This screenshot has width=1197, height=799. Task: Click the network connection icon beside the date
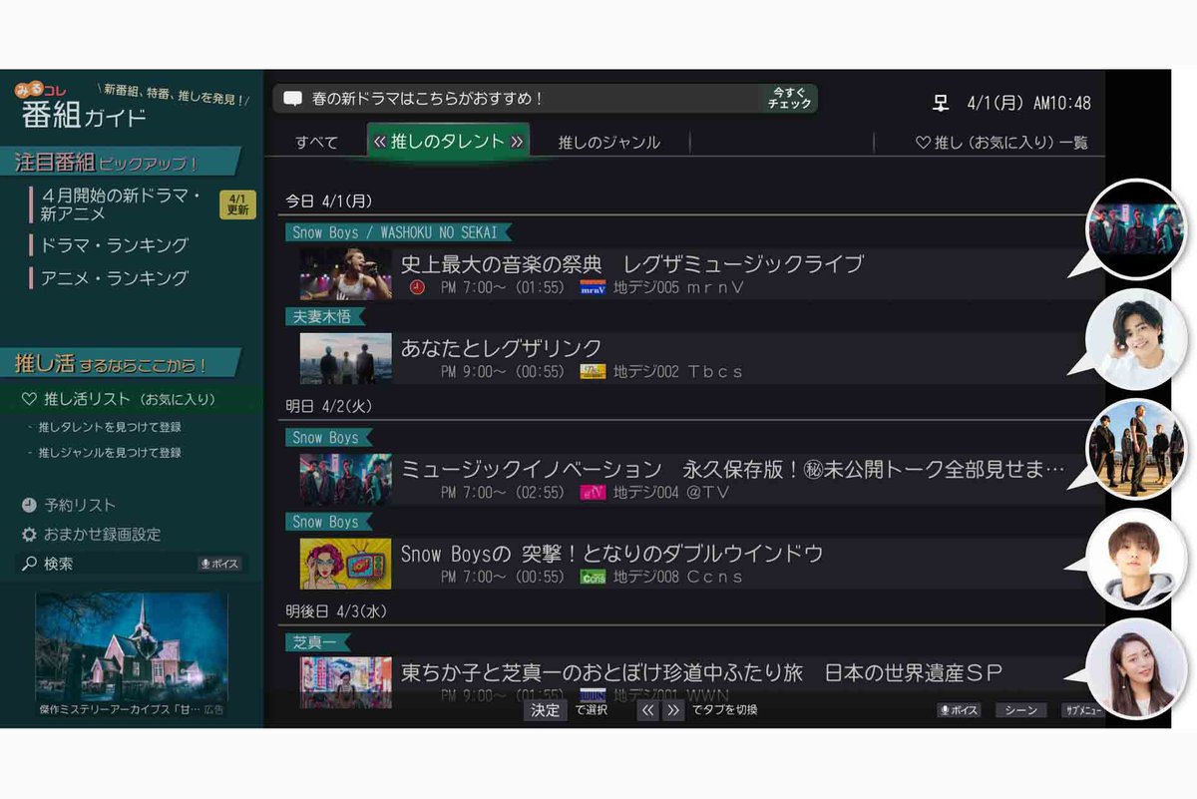click(940, 103)
